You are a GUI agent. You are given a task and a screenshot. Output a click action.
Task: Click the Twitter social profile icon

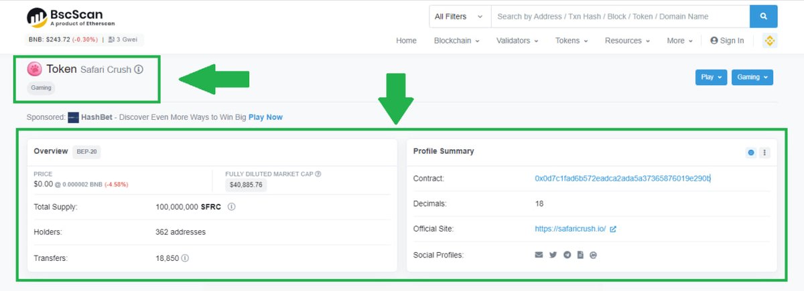553,255
